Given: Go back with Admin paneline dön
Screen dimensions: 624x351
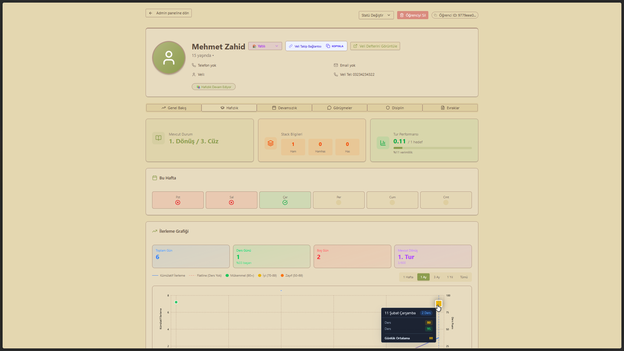Looking at the screenshot, I should point(169,13).
